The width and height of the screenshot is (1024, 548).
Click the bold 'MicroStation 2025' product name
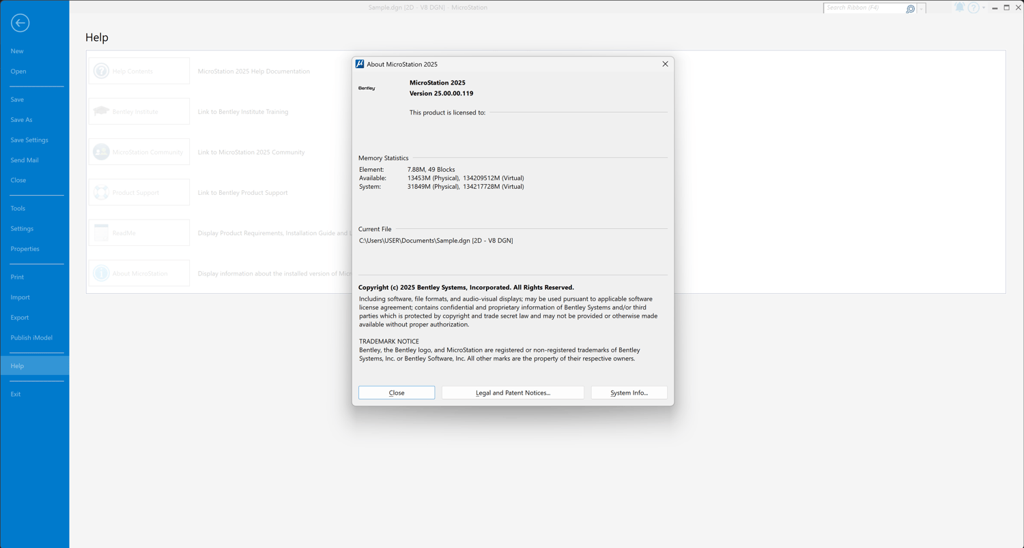tap(438, 82)
